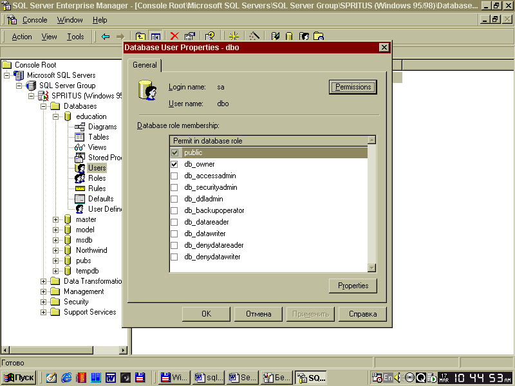Image resolution: width=515 pixels, height=386 pixels.
Task: Select the Console Root folder
Action: 35,65
